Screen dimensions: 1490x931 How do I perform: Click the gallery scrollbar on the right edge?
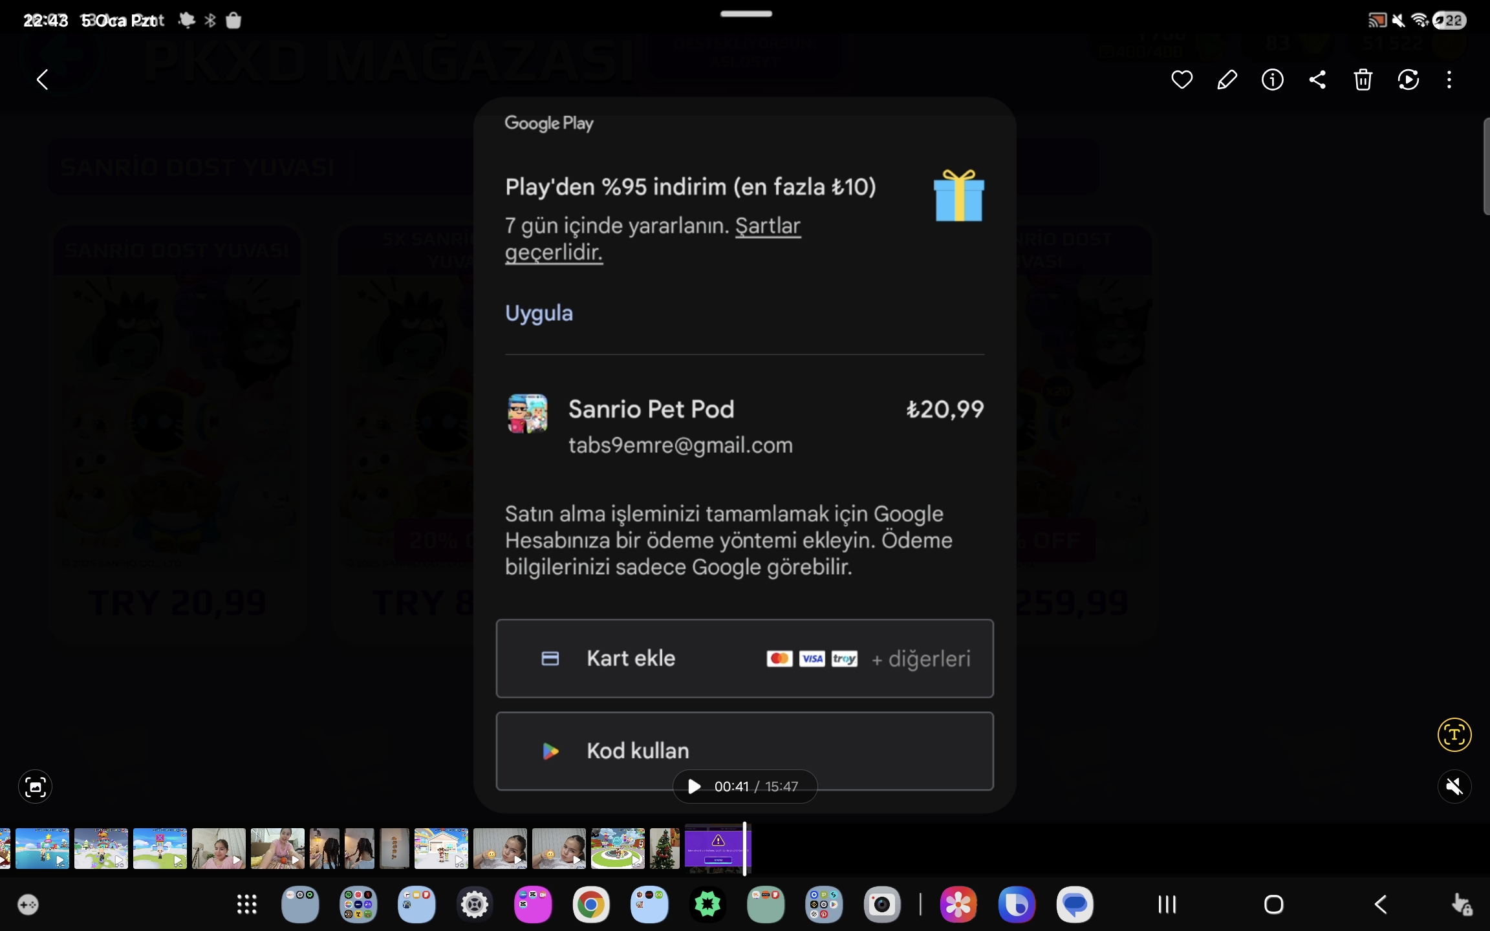(1486, 166)
